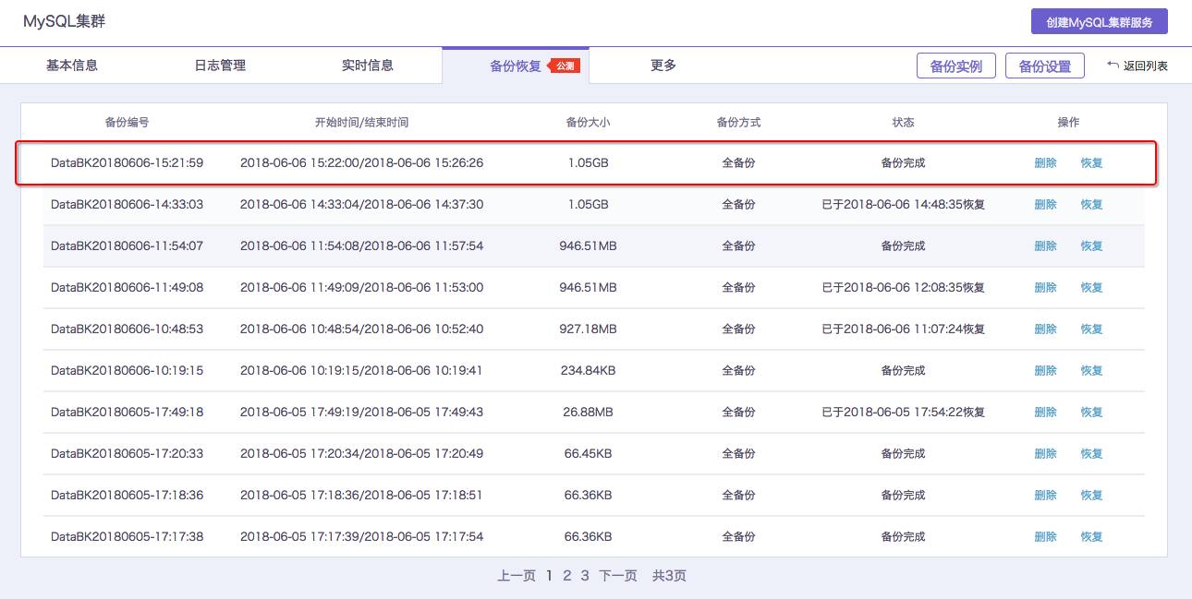This screenshot has width=1192, height=599.
Task: Open the 日志管理 tab
Action: pos(220,66)
